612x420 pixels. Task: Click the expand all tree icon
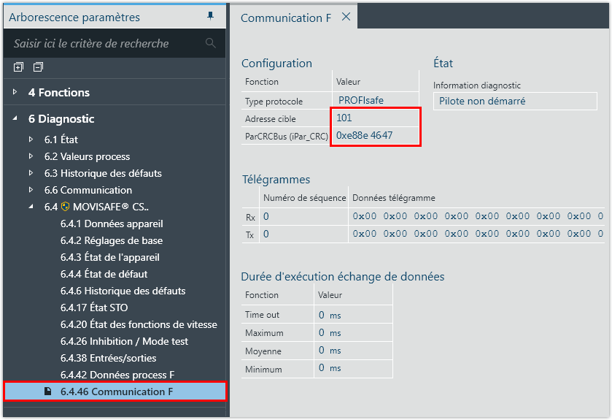coord(18,67)
